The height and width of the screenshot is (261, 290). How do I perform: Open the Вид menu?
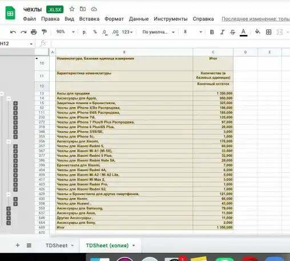[x=69, y=19]
